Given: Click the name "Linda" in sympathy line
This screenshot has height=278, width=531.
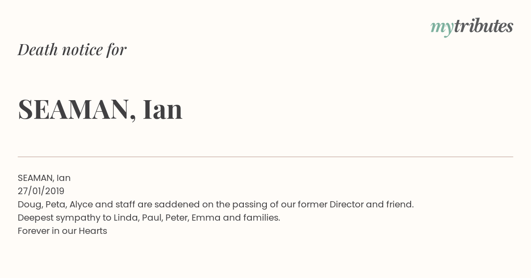Looking at the screenshot, I should 126,218.
